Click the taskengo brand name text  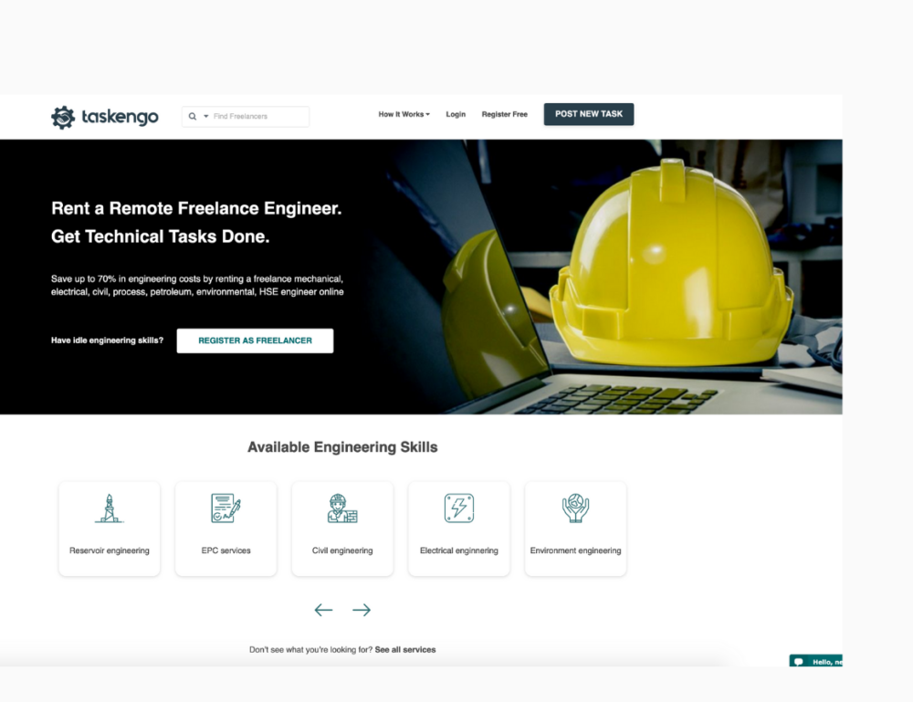tap(120, 117)
